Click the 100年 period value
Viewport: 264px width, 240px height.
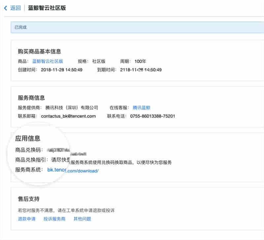[x=140, y=61]
